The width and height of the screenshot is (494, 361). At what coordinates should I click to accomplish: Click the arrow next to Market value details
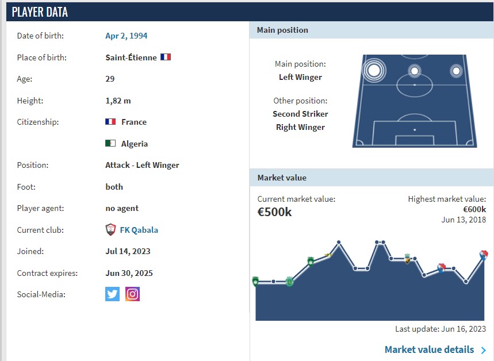(x=484, y=350)
